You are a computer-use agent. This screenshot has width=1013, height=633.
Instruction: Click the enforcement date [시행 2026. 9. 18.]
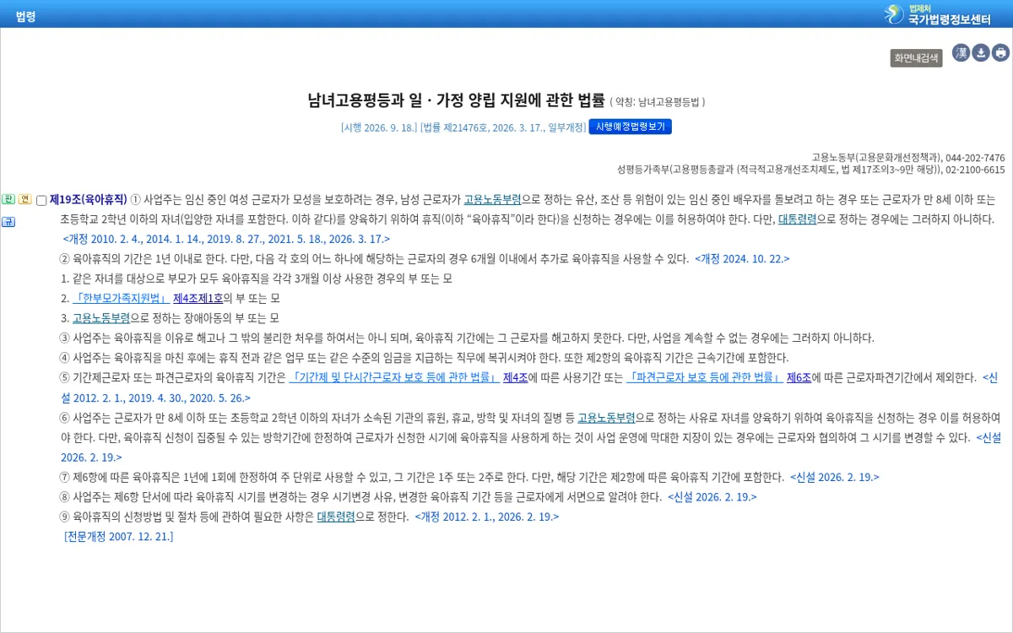coord(379,127)
